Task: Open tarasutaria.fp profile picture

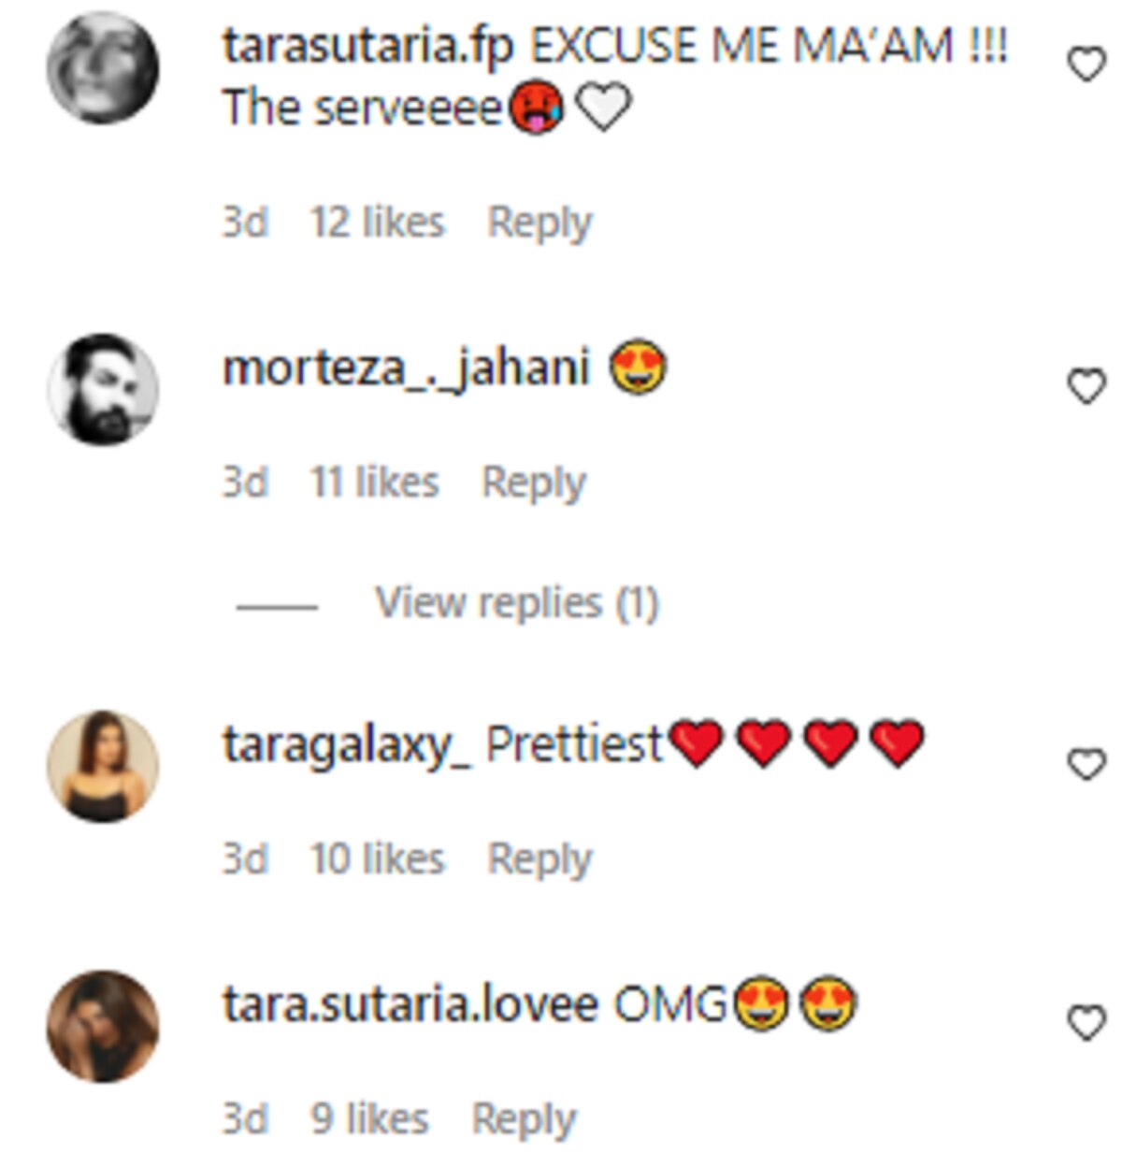Action: [103, 67]
